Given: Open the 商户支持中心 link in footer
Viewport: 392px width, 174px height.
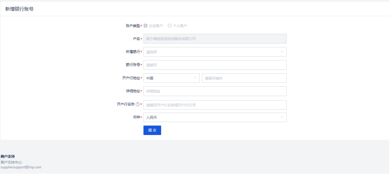Looking at the screenshot, I should (x=11, y=163).
